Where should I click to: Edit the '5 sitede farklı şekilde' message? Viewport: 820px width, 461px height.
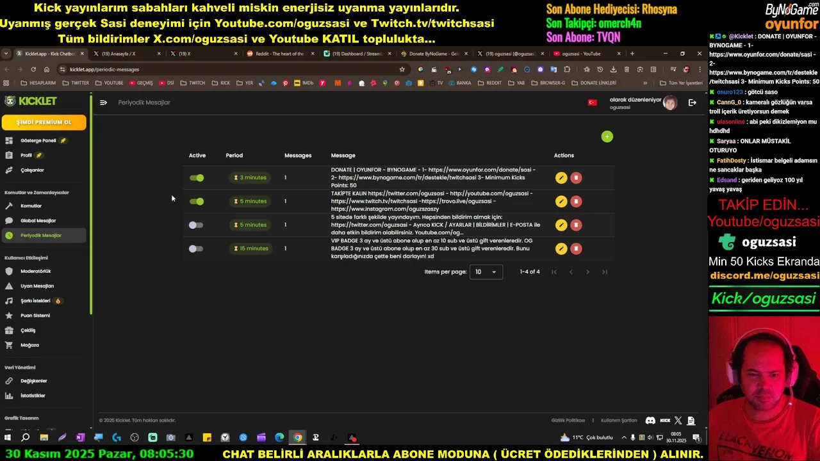(561, 225)
